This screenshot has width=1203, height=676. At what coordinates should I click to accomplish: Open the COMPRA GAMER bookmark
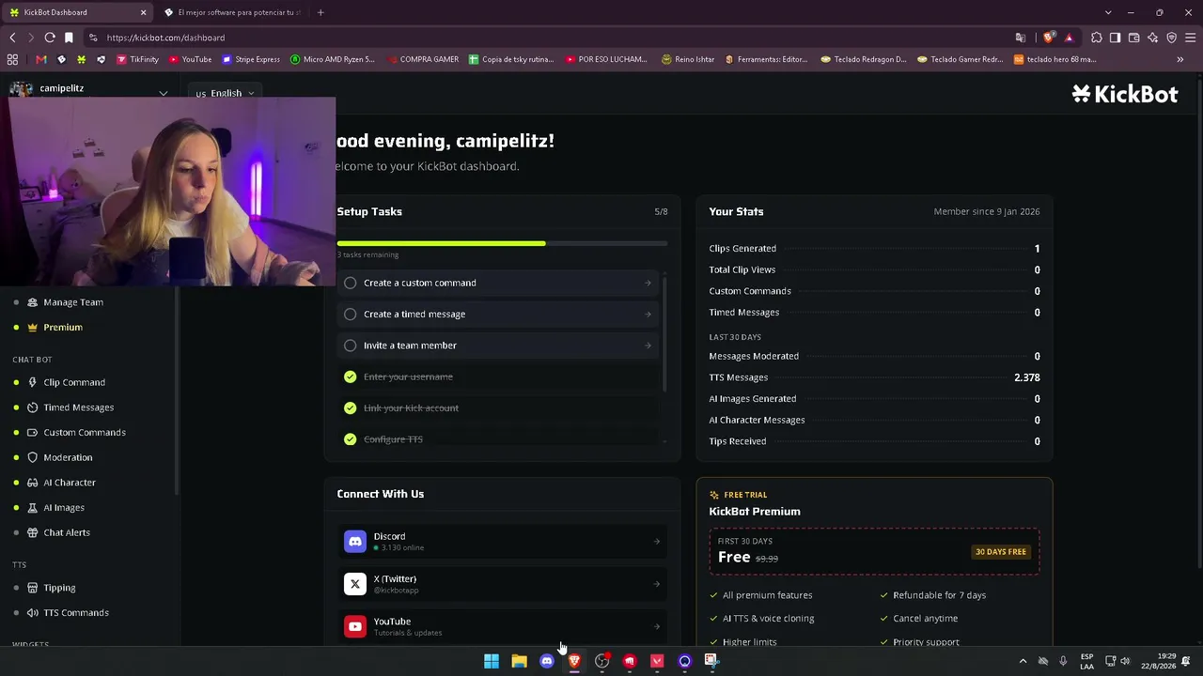coord(422,59)
